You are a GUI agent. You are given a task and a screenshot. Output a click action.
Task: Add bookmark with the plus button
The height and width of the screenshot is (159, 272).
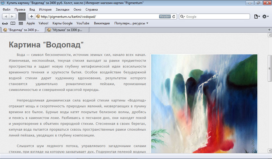(x=32, y=16)
